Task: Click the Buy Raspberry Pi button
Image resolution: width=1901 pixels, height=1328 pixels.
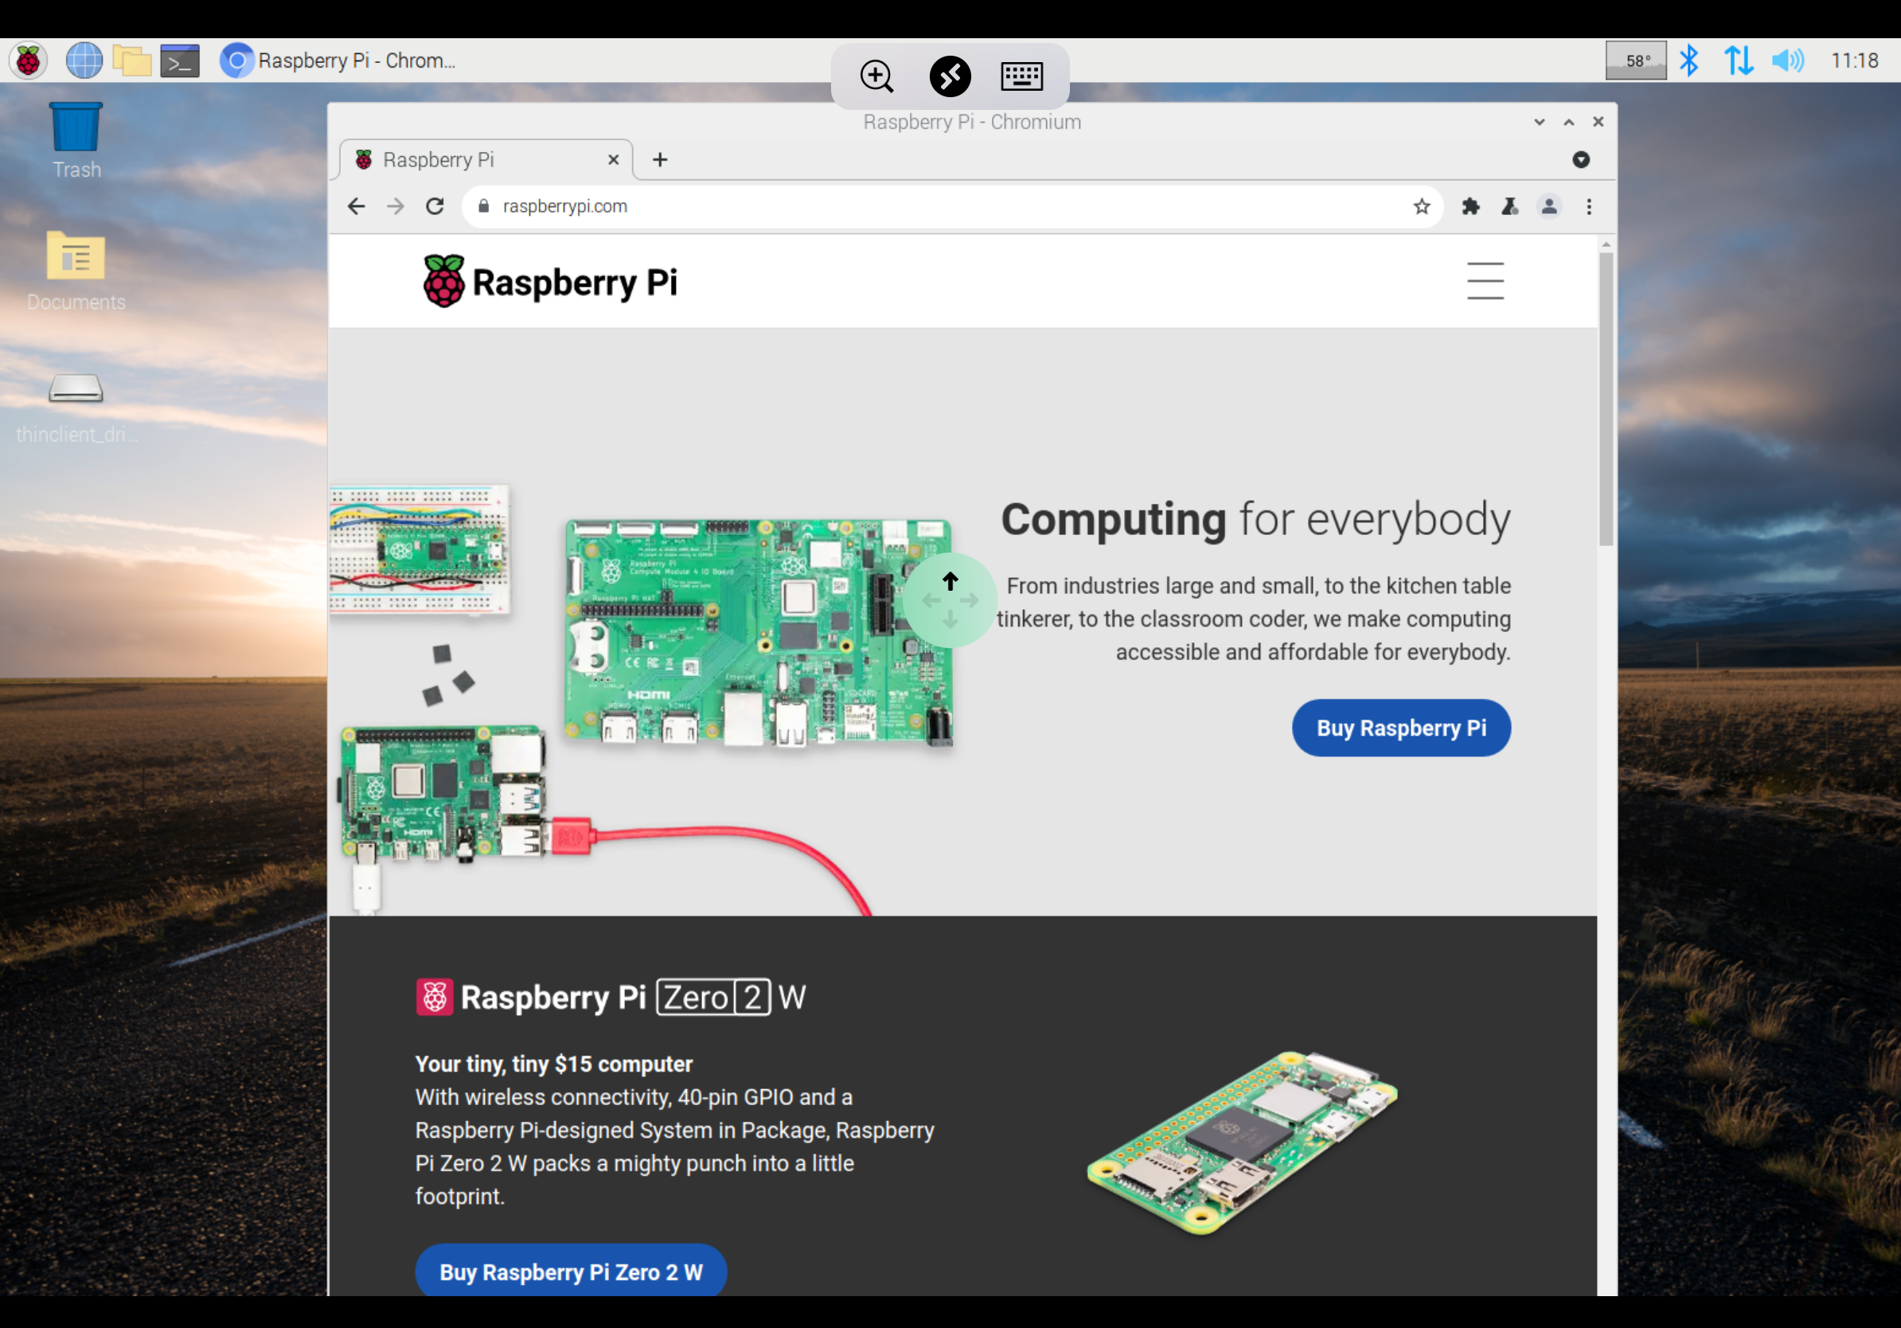Action: point(1400,728)
